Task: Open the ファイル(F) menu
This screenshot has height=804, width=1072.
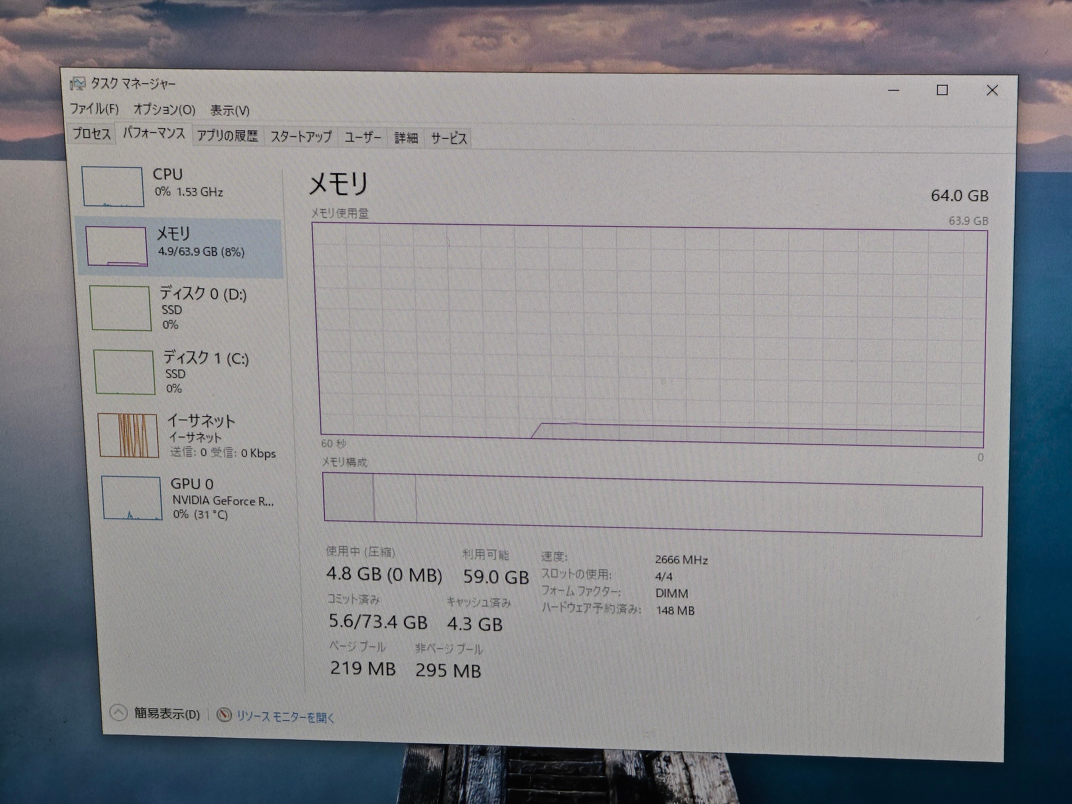Action: [95, 109]
